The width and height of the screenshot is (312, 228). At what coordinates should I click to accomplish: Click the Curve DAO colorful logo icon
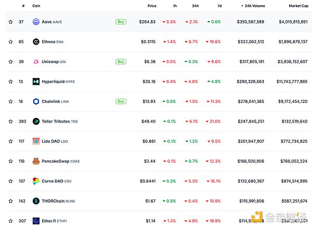click(36, 181)
